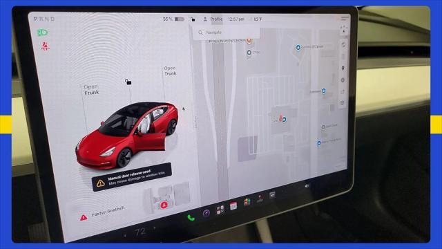Tap the orange map marker near the search box
Screen dimensions: 442x249
click(249, 40)
